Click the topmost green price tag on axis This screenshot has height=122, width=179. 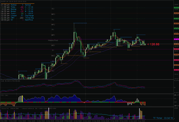pyautogui.click(x=176, y=8)
